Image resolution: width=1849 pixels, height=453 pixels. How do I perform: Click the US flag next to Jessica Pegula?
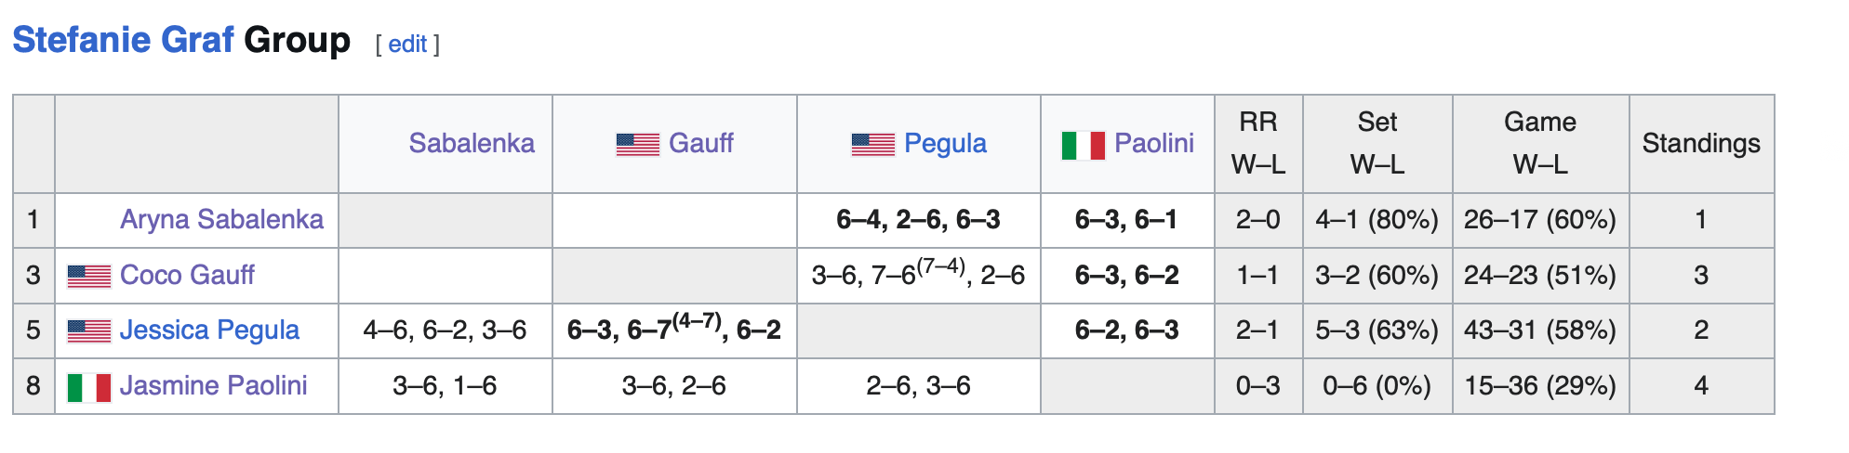(x=89, y=330)
